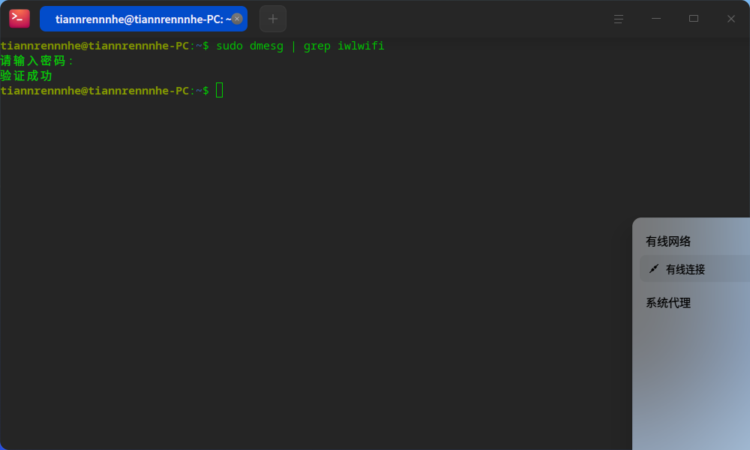The image size is (750, 450).
Task: Close the terminal window
Action: tap(730, 18)
